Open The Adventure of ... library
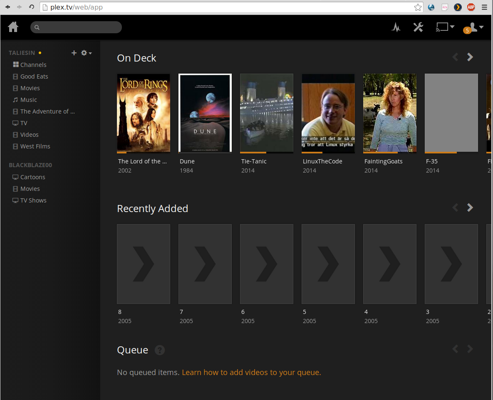 pos(44,111)
